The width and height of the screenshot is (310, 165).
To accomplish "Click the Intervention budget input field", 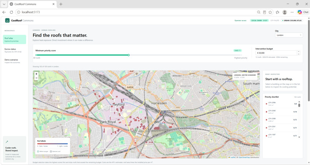I will [276, 53].
